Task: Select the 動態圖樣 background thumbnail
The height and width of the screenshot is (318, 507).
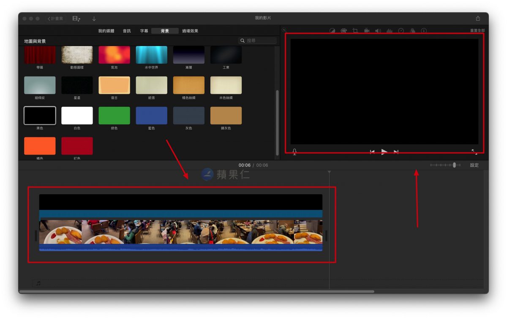Action: pos(77,55)
